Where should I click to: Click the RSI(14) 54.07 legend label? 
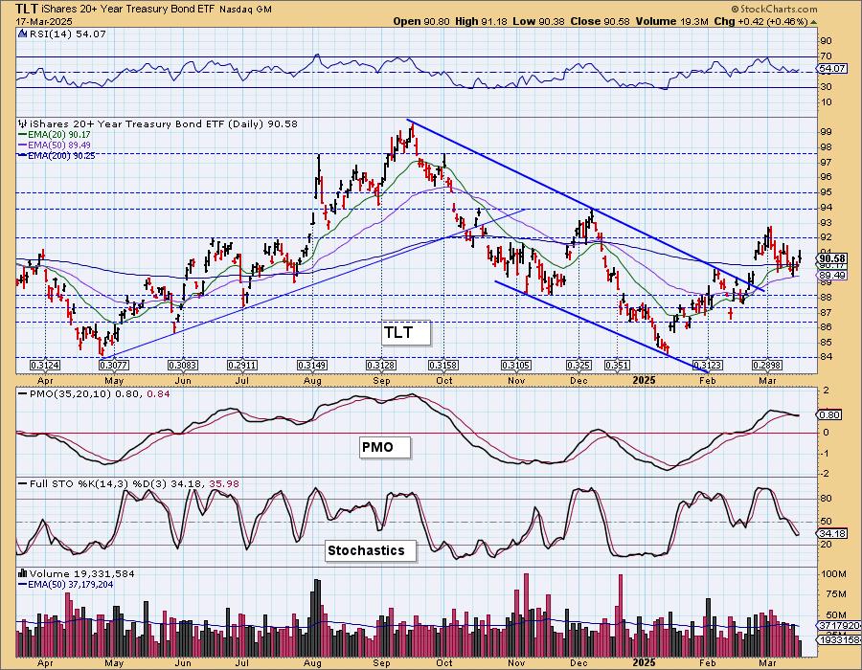tap(67, 33)
